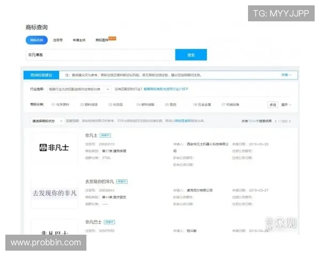Image resolution: width=320 pixels, height=256 pixels.
Task: Filter by category 07 机械设备
Action: tap(230, 105)
